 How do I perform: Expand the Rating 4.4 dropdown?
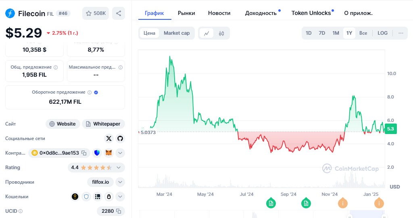pyautogui.click(x=118, y=168)
